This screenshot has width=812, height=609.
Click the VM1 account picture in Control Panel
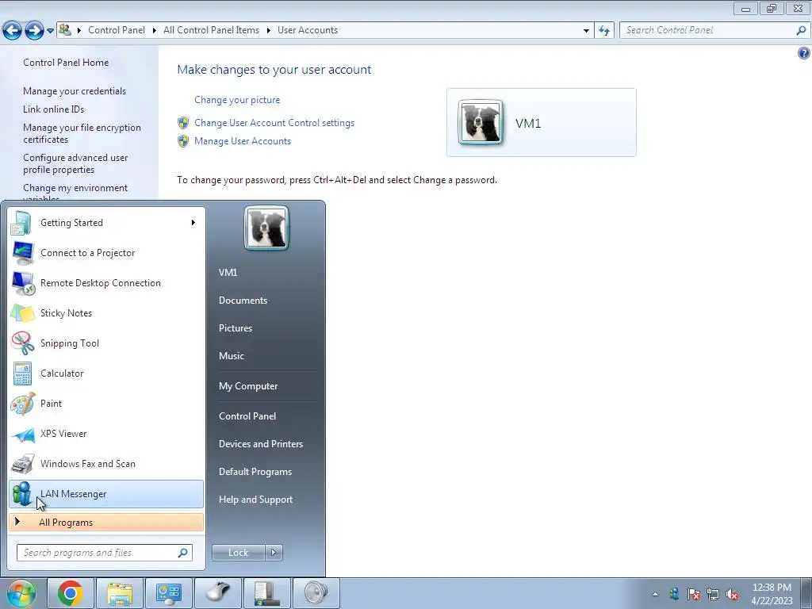click(480, 122)
